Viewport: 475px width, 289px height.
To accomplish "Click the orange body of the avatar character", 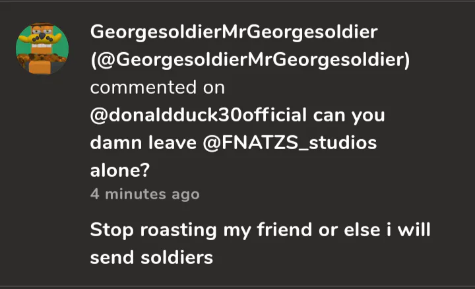I will click(x=42, y=66).
